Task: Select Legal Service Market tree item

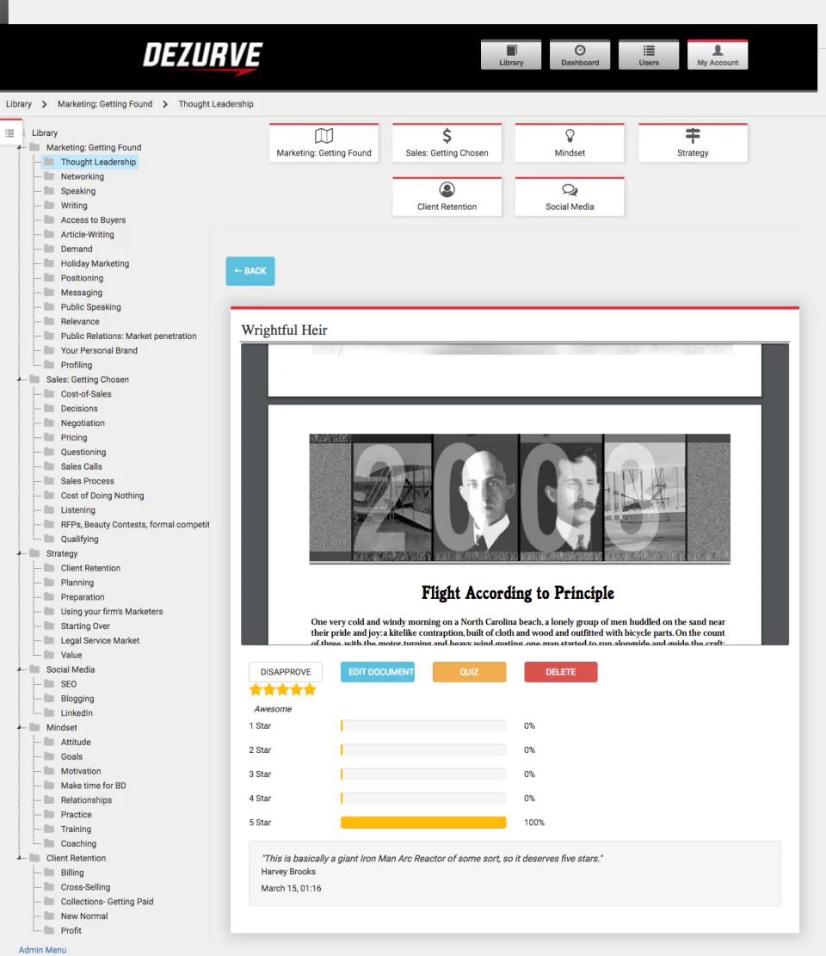Action: tap(100, 641)
